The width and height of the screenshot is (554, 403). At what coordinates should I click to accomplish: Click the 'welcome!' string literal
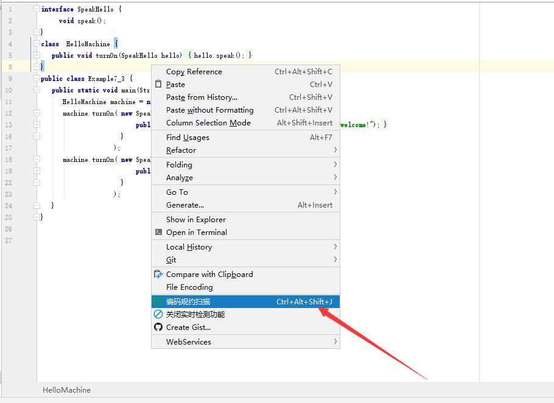[x=356, y=125]
